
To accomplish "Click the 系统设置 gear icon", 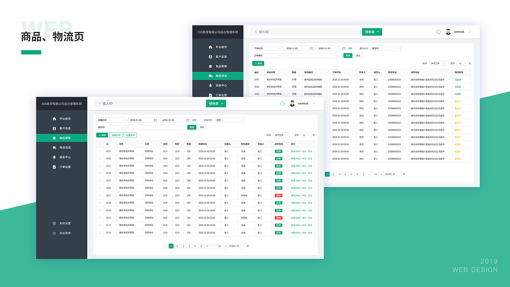I will 54,223.
